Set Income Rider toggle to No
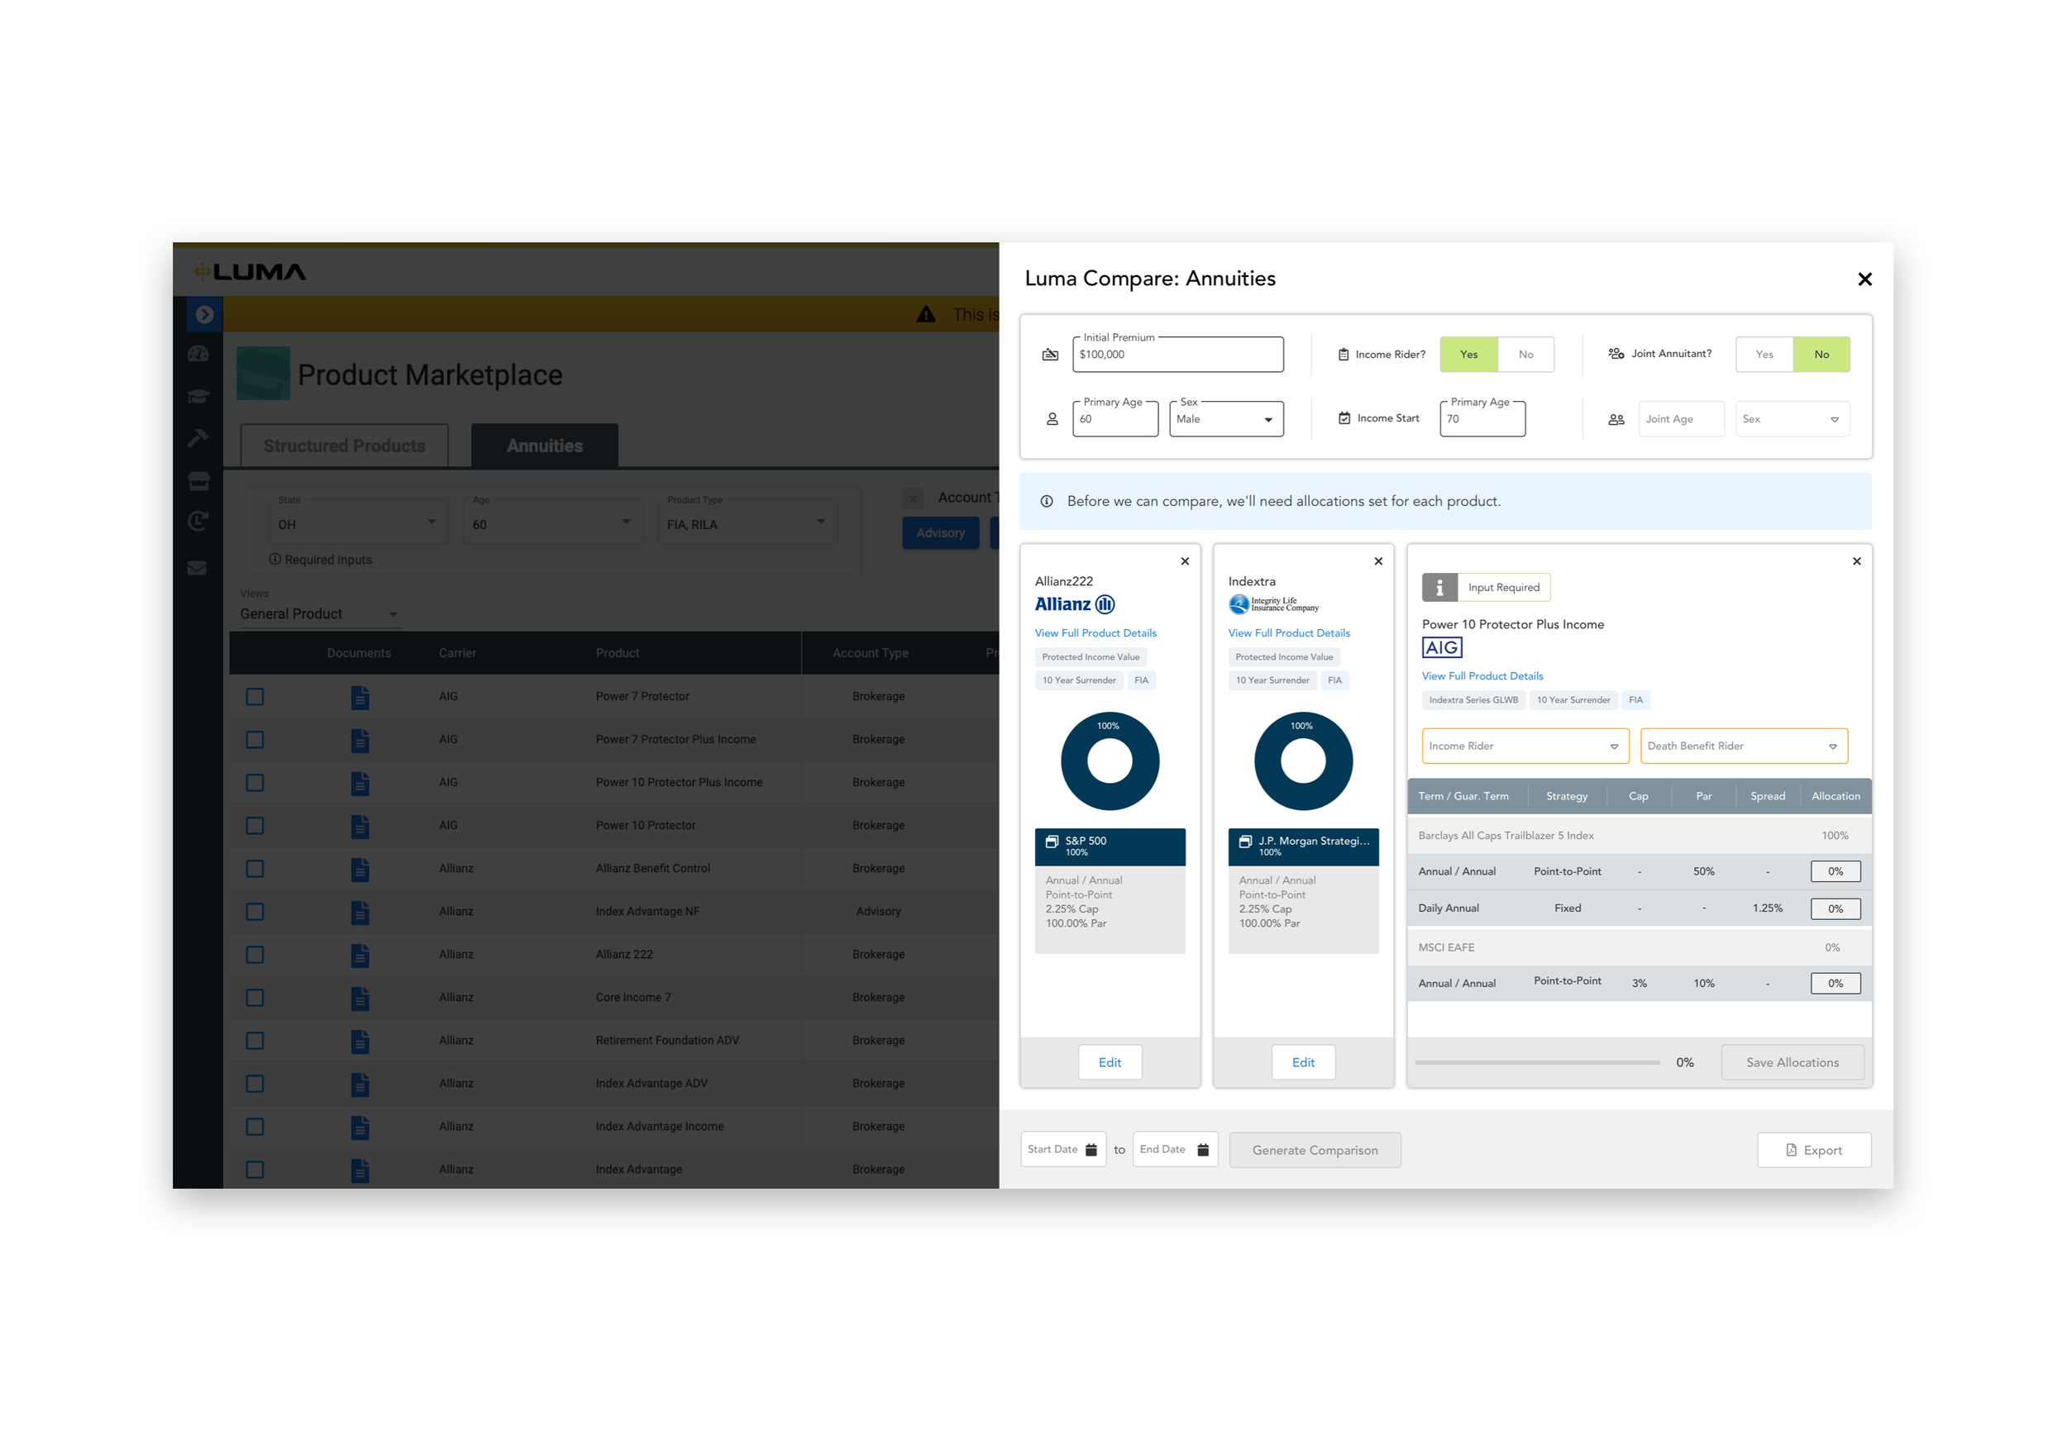Screen dimensions: 2067x1431 click(1525, 354)
